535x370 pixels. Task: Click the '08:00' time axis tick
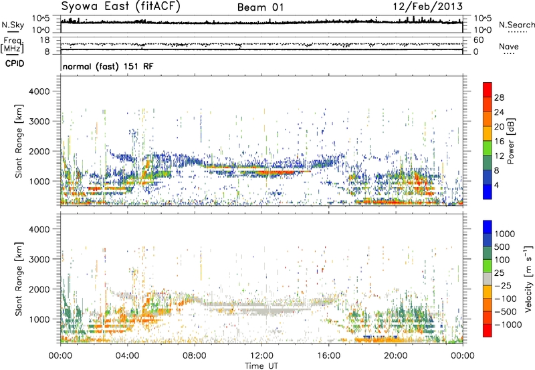click(x=195, y=355)
